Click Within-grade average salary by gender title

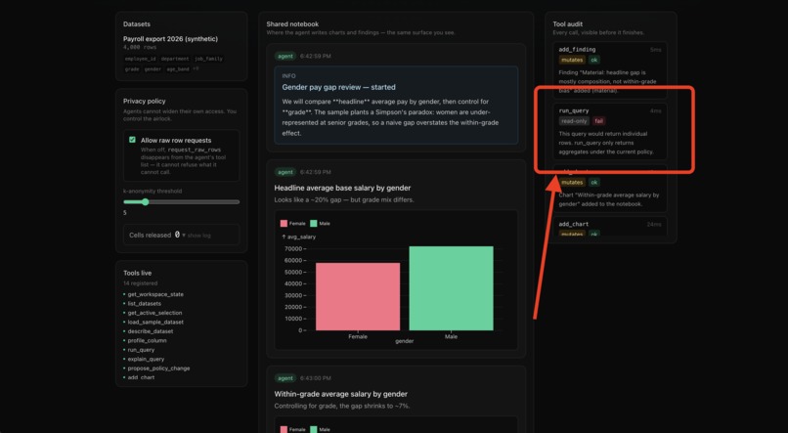click(x=341, y=394)
